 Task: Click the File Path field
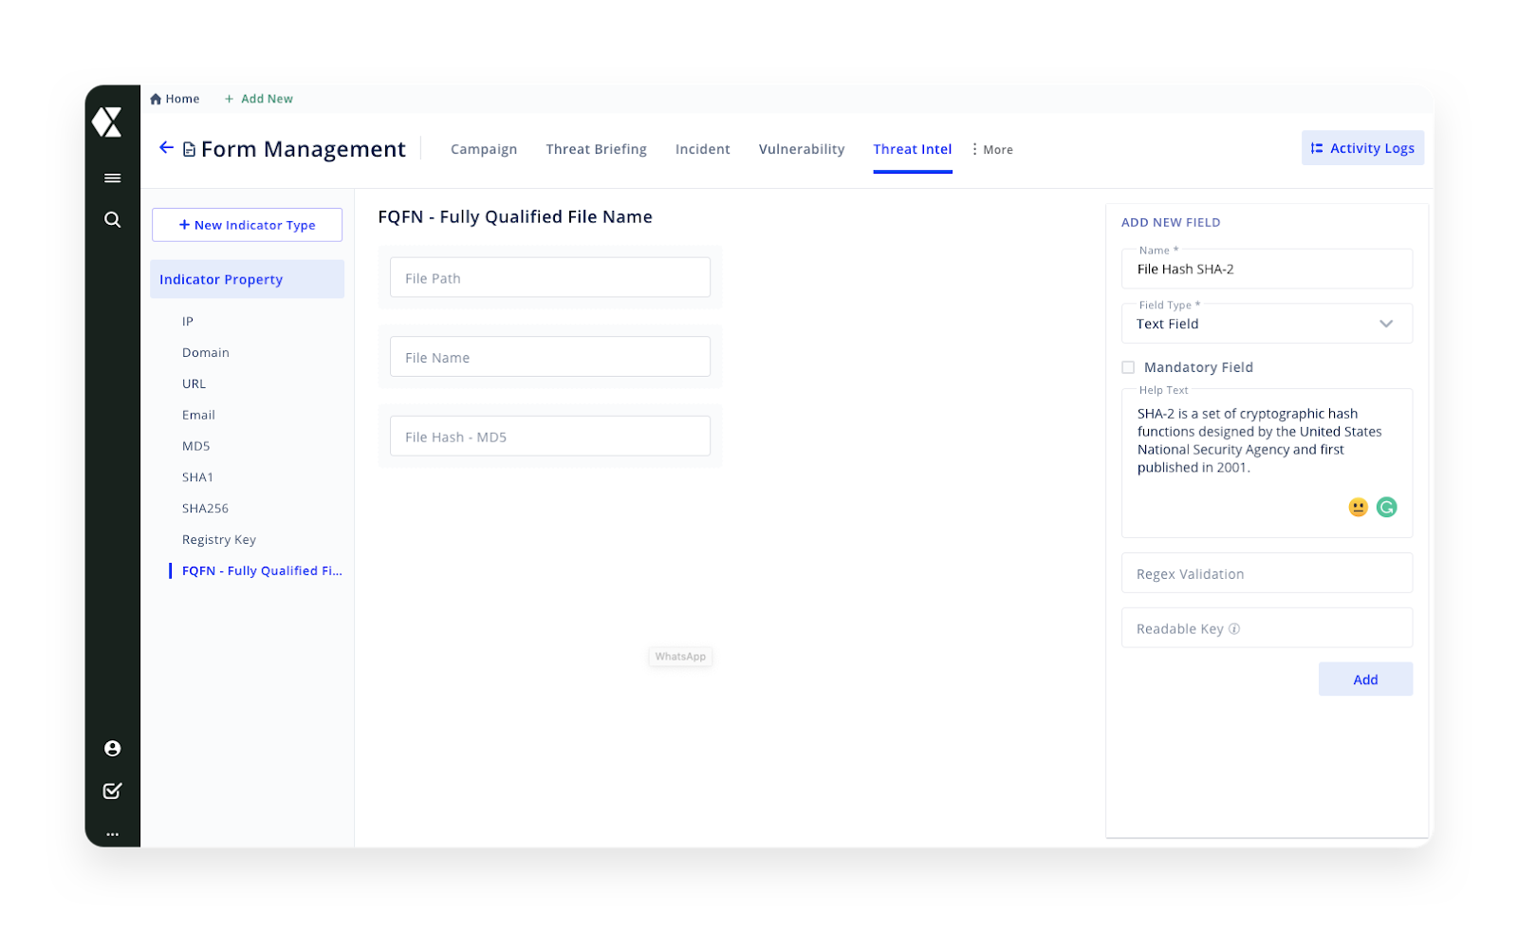click(550, 278)
